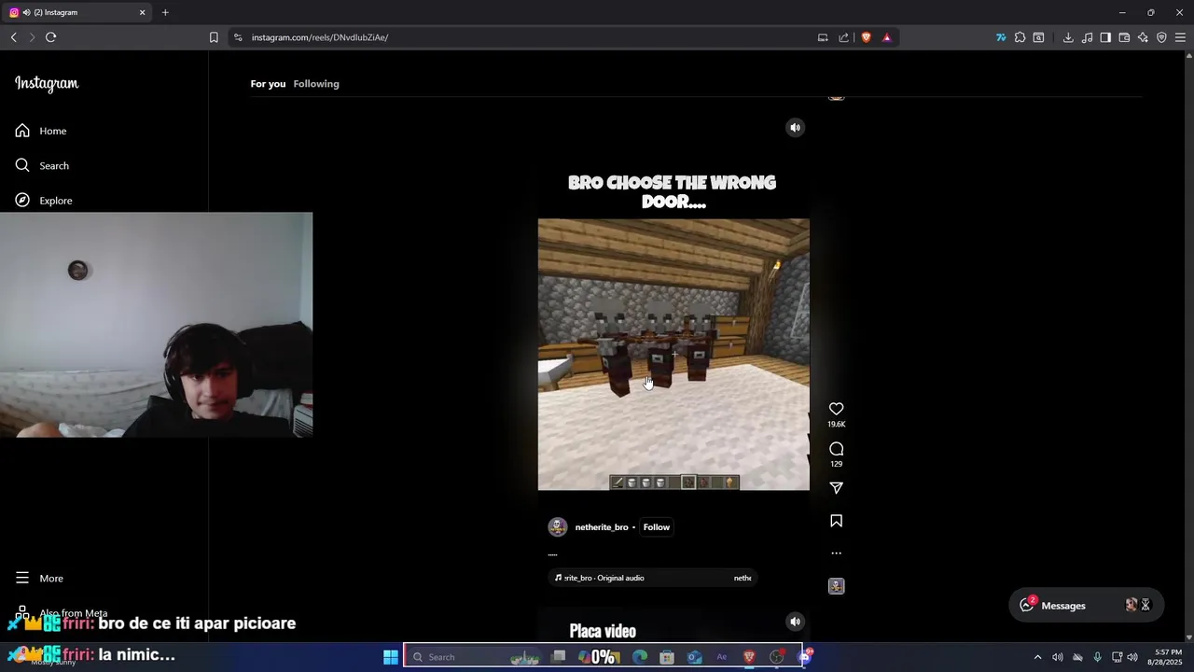Switch to the Following tab

[316, 84]
